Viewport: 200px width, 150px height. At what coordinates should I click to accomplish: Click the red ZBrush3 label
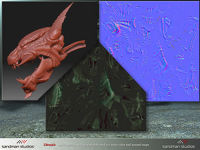tap(50, 145)
